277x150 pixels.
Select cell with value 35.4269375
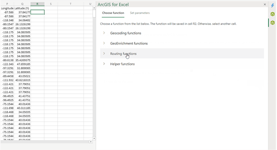(x=22, y=60)
